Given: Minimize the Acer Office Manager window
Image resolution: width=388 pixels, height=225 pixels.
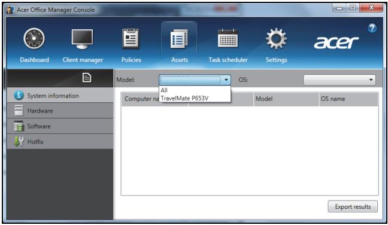Looking at the screenshot, I should (339, 8).
